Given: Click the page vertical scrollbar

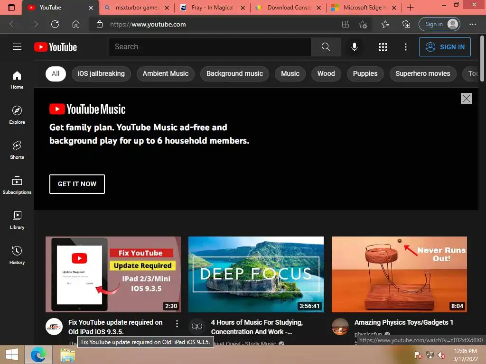Looking at the screenshot, I should 482,59.
